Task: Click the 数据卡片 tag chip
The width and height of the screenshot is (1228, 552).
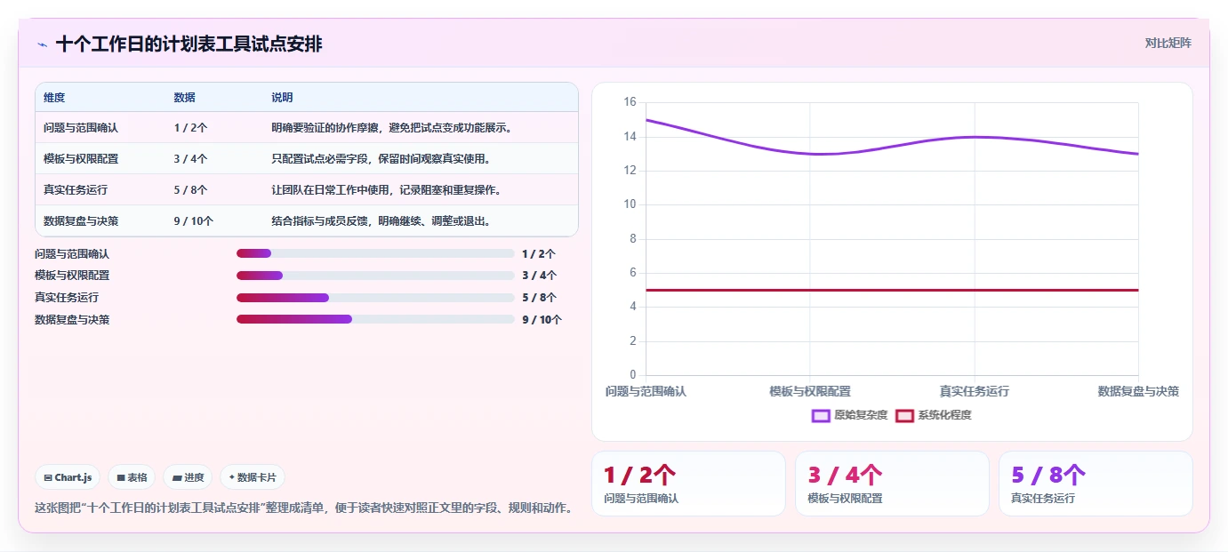Action: (253, 477)
